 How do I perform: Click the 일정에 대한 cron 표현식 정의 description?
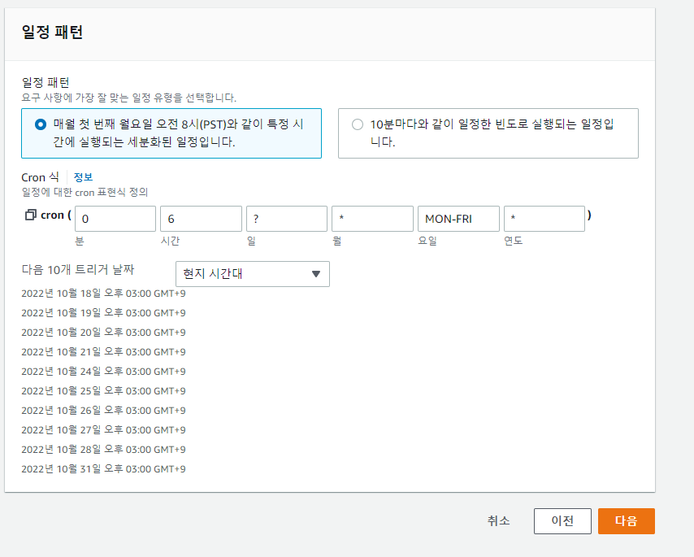pyautogui.click(x=85, y=192)
